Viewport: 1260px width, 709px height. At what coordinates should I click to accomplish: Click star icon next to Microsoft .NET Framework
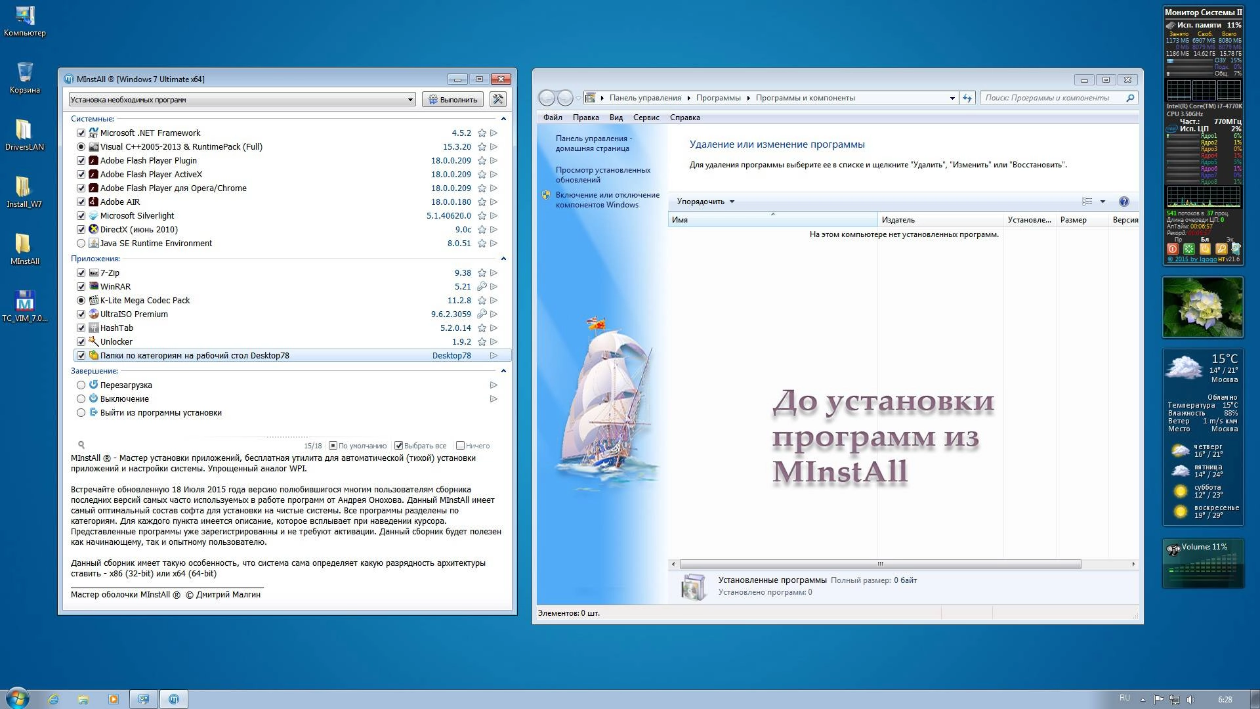482,133
